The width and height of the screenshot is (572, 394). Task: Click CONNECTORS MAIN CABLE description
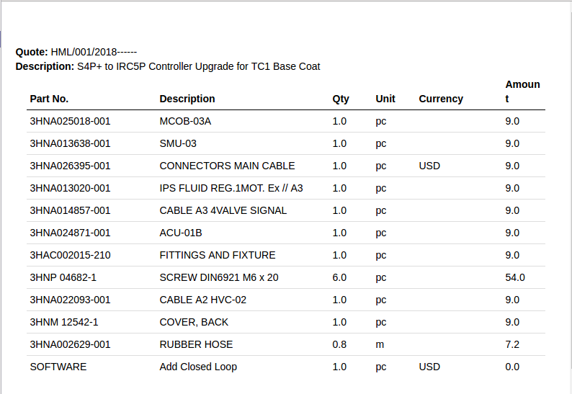tap(227, 166)
